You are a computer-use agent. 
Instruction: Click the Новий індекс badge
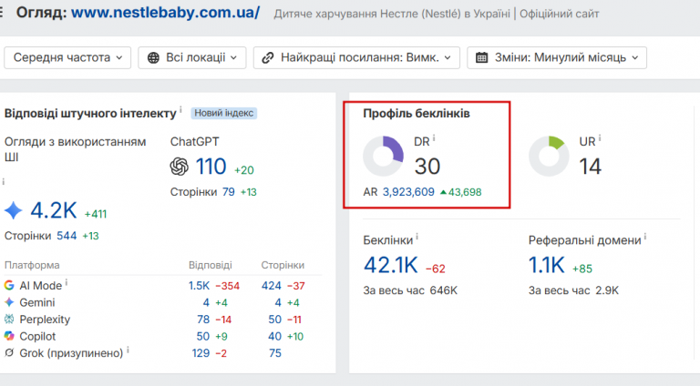tap(223, 113)
